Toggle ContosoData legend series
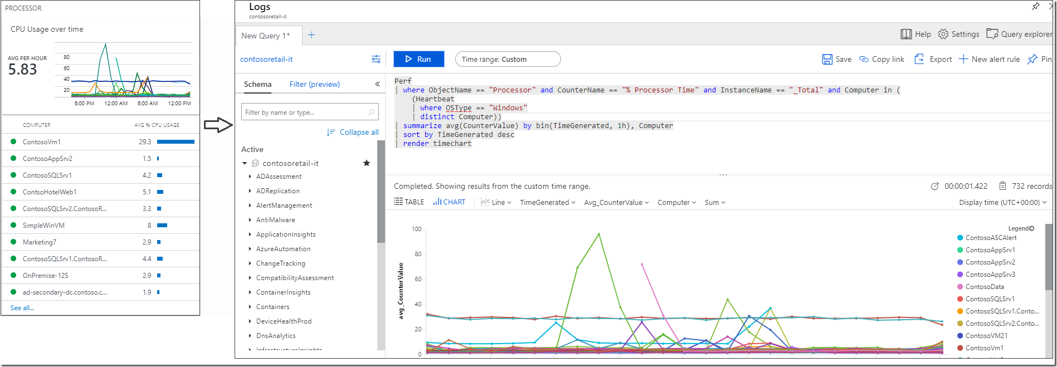This screenshot has height=367, width=1057. coord(981,287)
